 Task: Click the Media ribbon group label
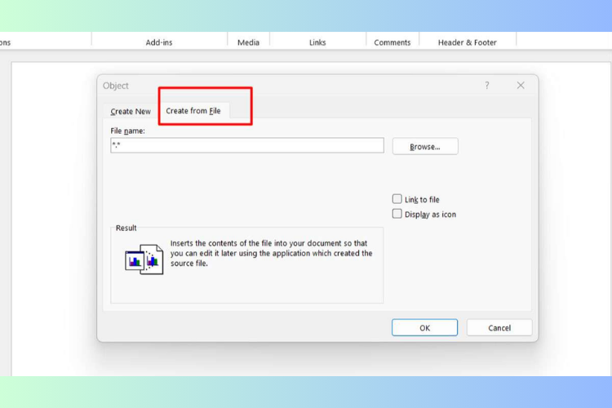[248, 42]
